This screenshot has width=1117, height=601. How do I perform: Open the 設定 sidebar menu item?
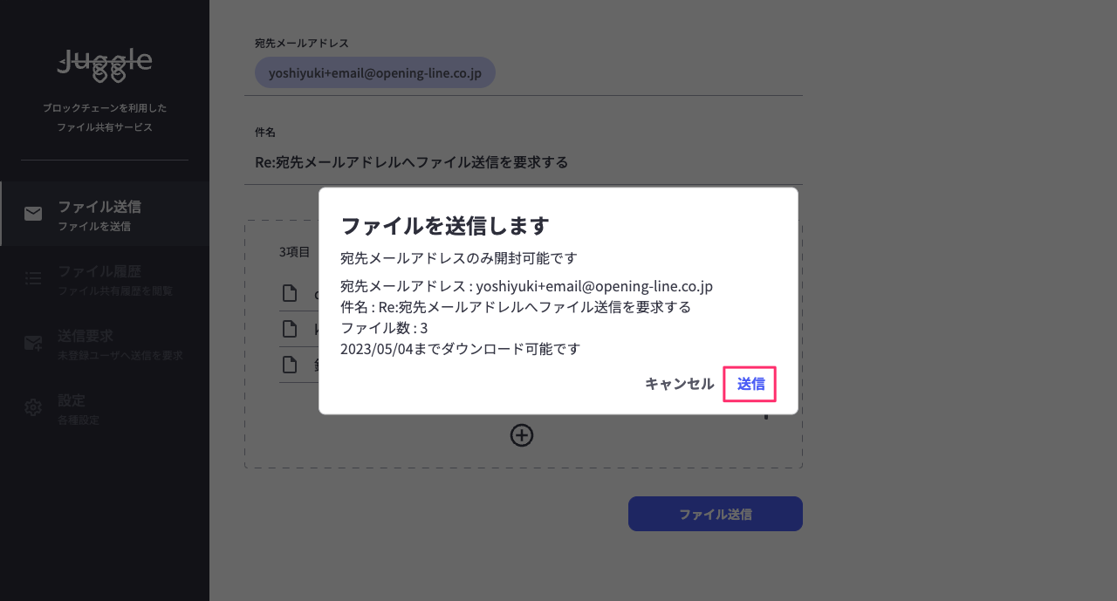tap(72, 400)
